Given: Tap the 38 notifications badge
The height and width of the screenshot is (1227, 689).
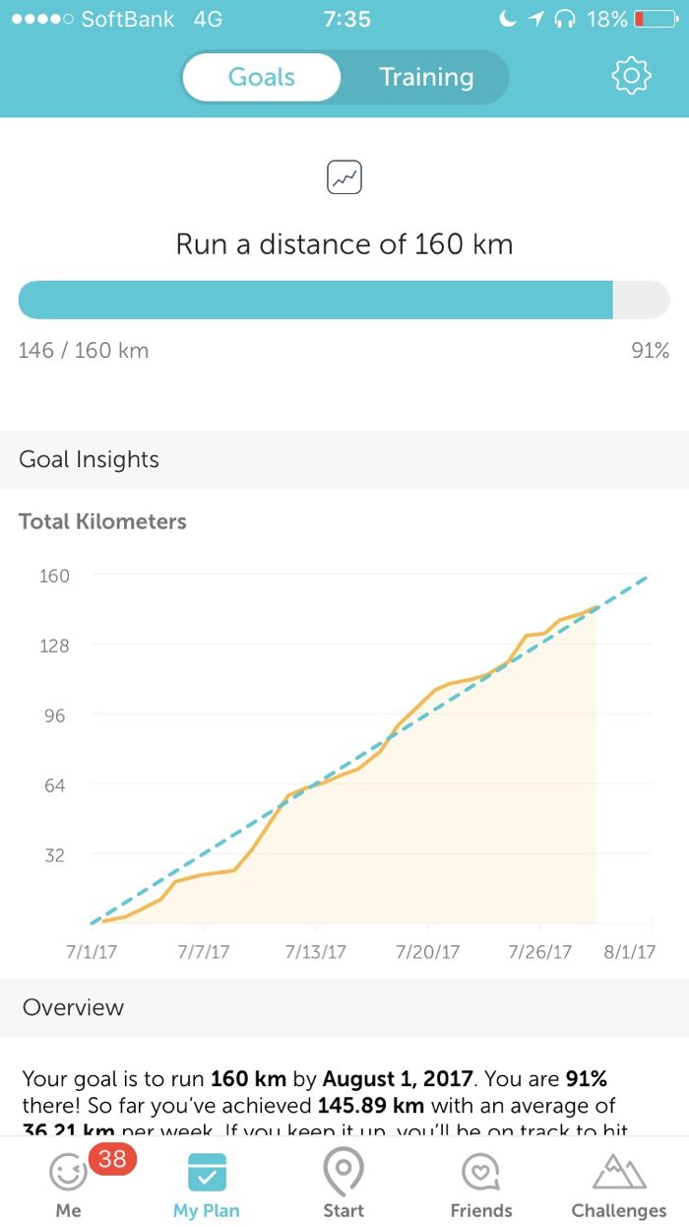Looking at the screenshot, I should click(112, 1159).
